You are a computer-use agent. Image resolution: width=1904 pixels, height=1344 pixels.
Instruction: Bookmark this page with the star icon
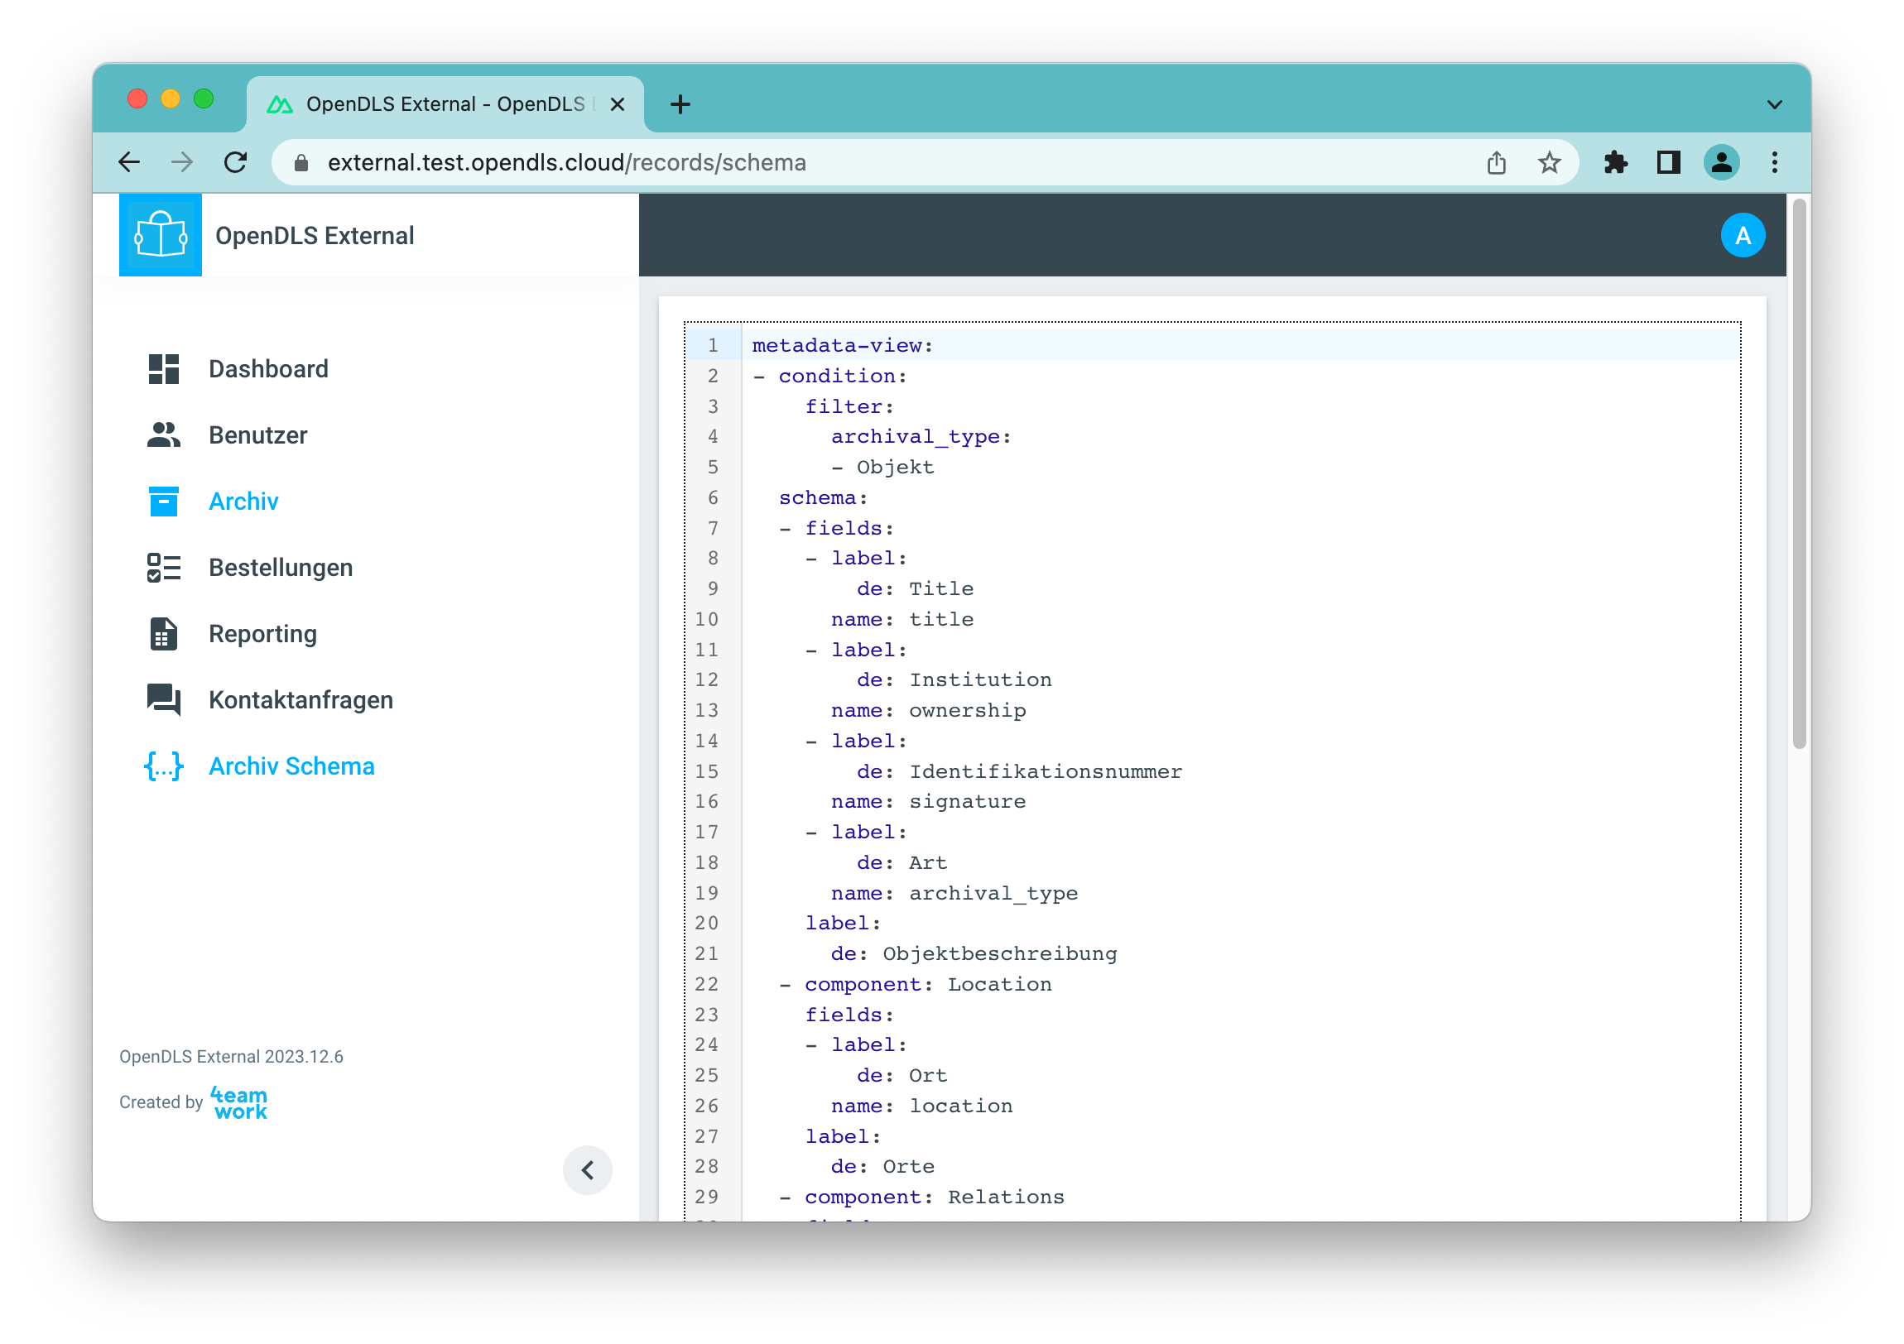[x=1549, y=162]
